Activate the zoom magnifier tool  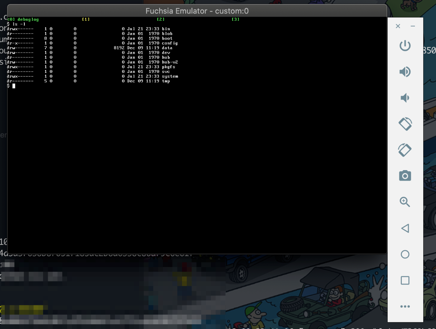[x=405, y=202]
